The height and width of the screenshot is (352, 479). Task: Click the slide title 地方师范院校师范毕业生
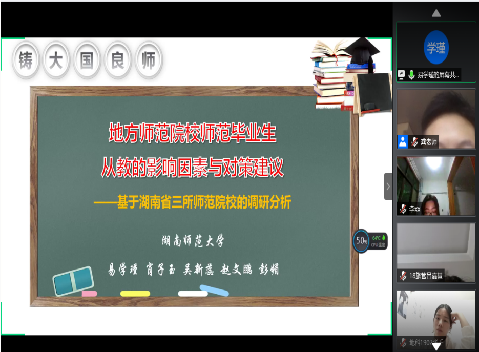(x=192, y=134)
